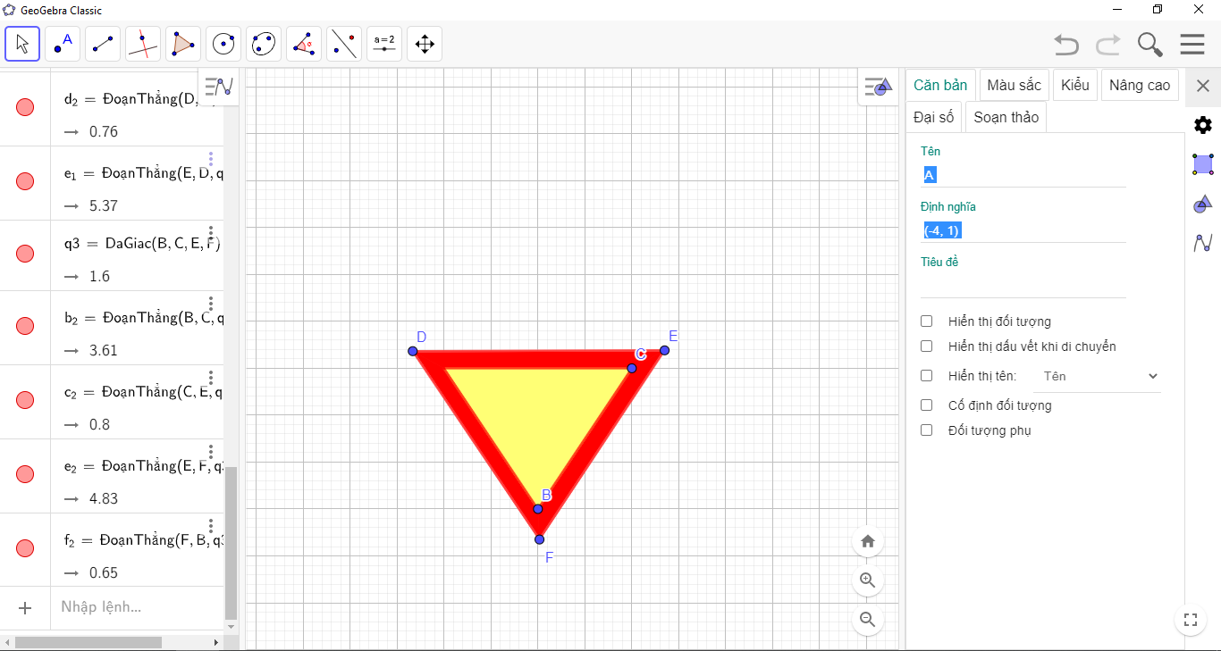Viewport: 1221px width, 651px height.
Task: Enable the 'Hiển thị đối tượng' checkbox
Action: (927, 321)
